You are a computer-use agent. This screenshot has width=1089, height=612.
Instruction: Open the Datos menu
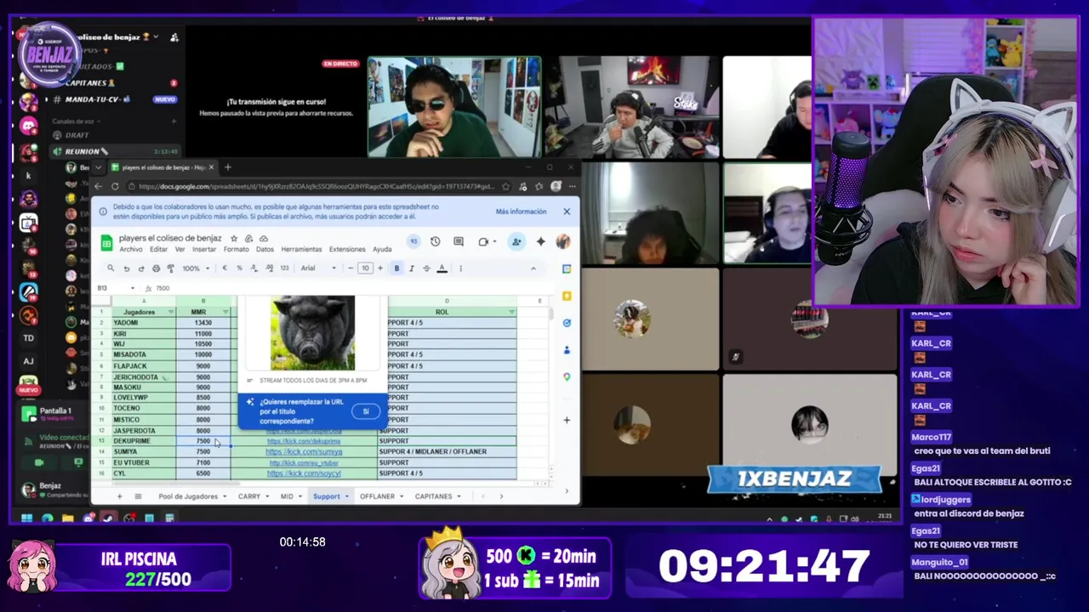[265, 249]
